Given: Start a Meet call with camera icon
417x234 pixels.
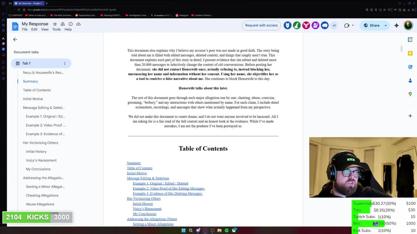Looking at the screenshot, I should tap(347, 25).
